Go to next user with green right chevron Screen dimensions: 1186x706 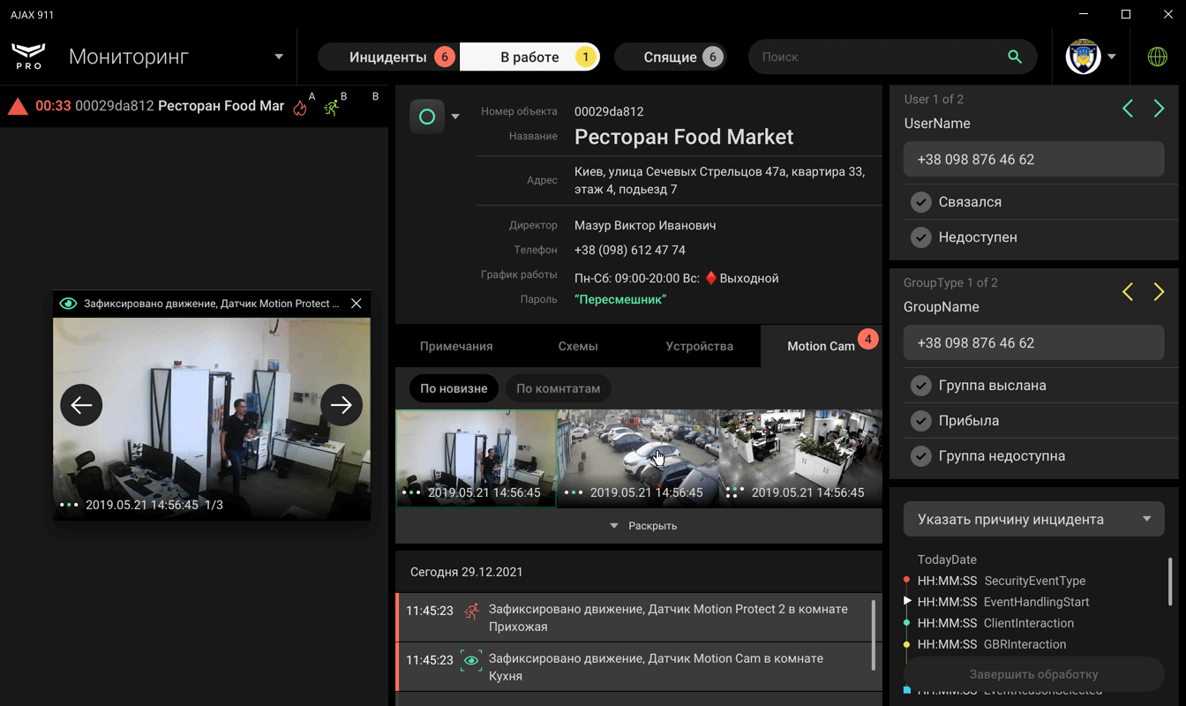tap(1159, 109)
